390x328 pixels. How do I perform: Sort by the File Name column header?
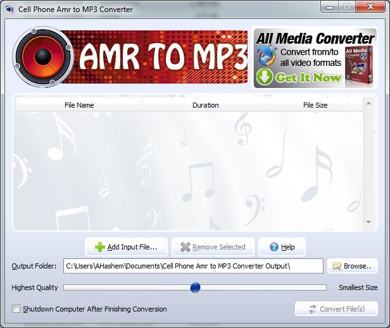pos(79,105)
